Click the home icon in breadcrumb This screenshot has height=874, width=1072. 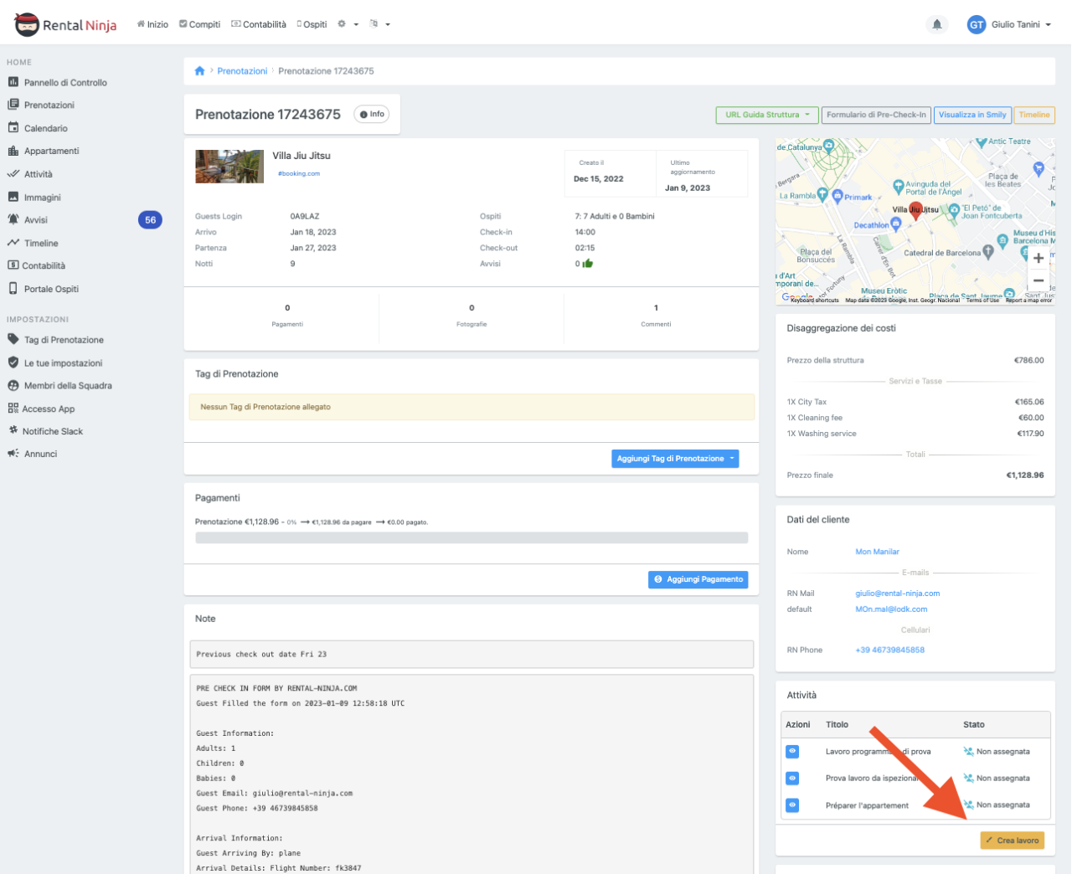tap(199, 71)
